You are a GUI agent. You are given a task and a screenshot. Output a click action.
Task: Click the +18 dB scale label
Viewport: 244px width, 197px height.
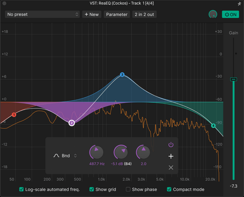click(5, 32)
